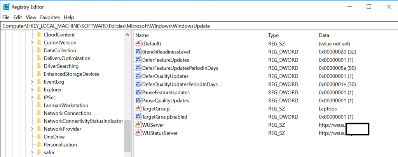Click the Registry Editor app icon in title bar

click(x=6, y=7)
